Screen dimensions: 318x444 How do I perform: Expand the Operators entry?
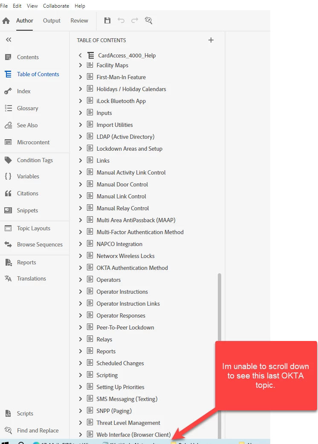pyautogui.click(x=80, y=280)
